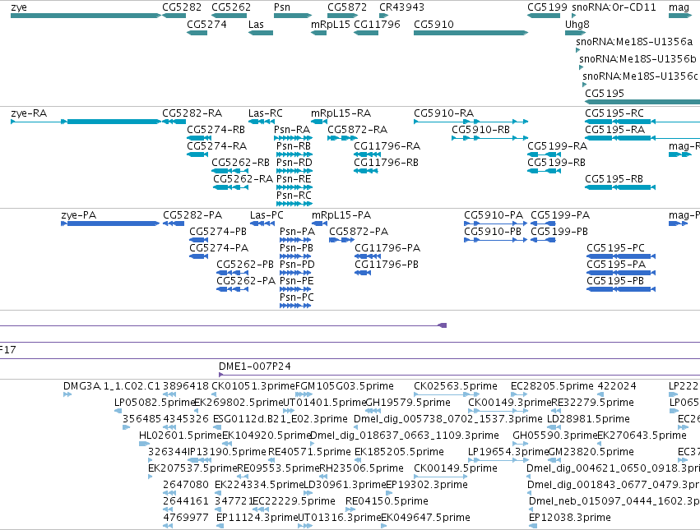Select the HL02601.5prime EST label
The image size is (700, 530).
click(x=180, y=435)
